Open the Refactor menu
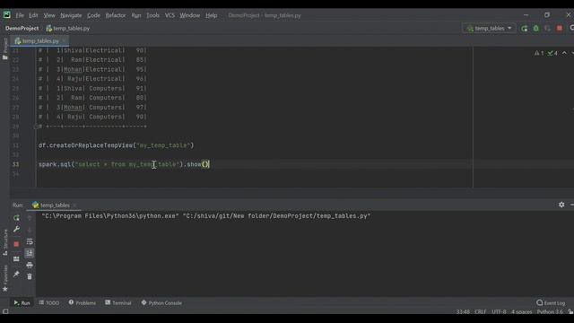This screenshot has height=323, width=574. pos(116,15)
